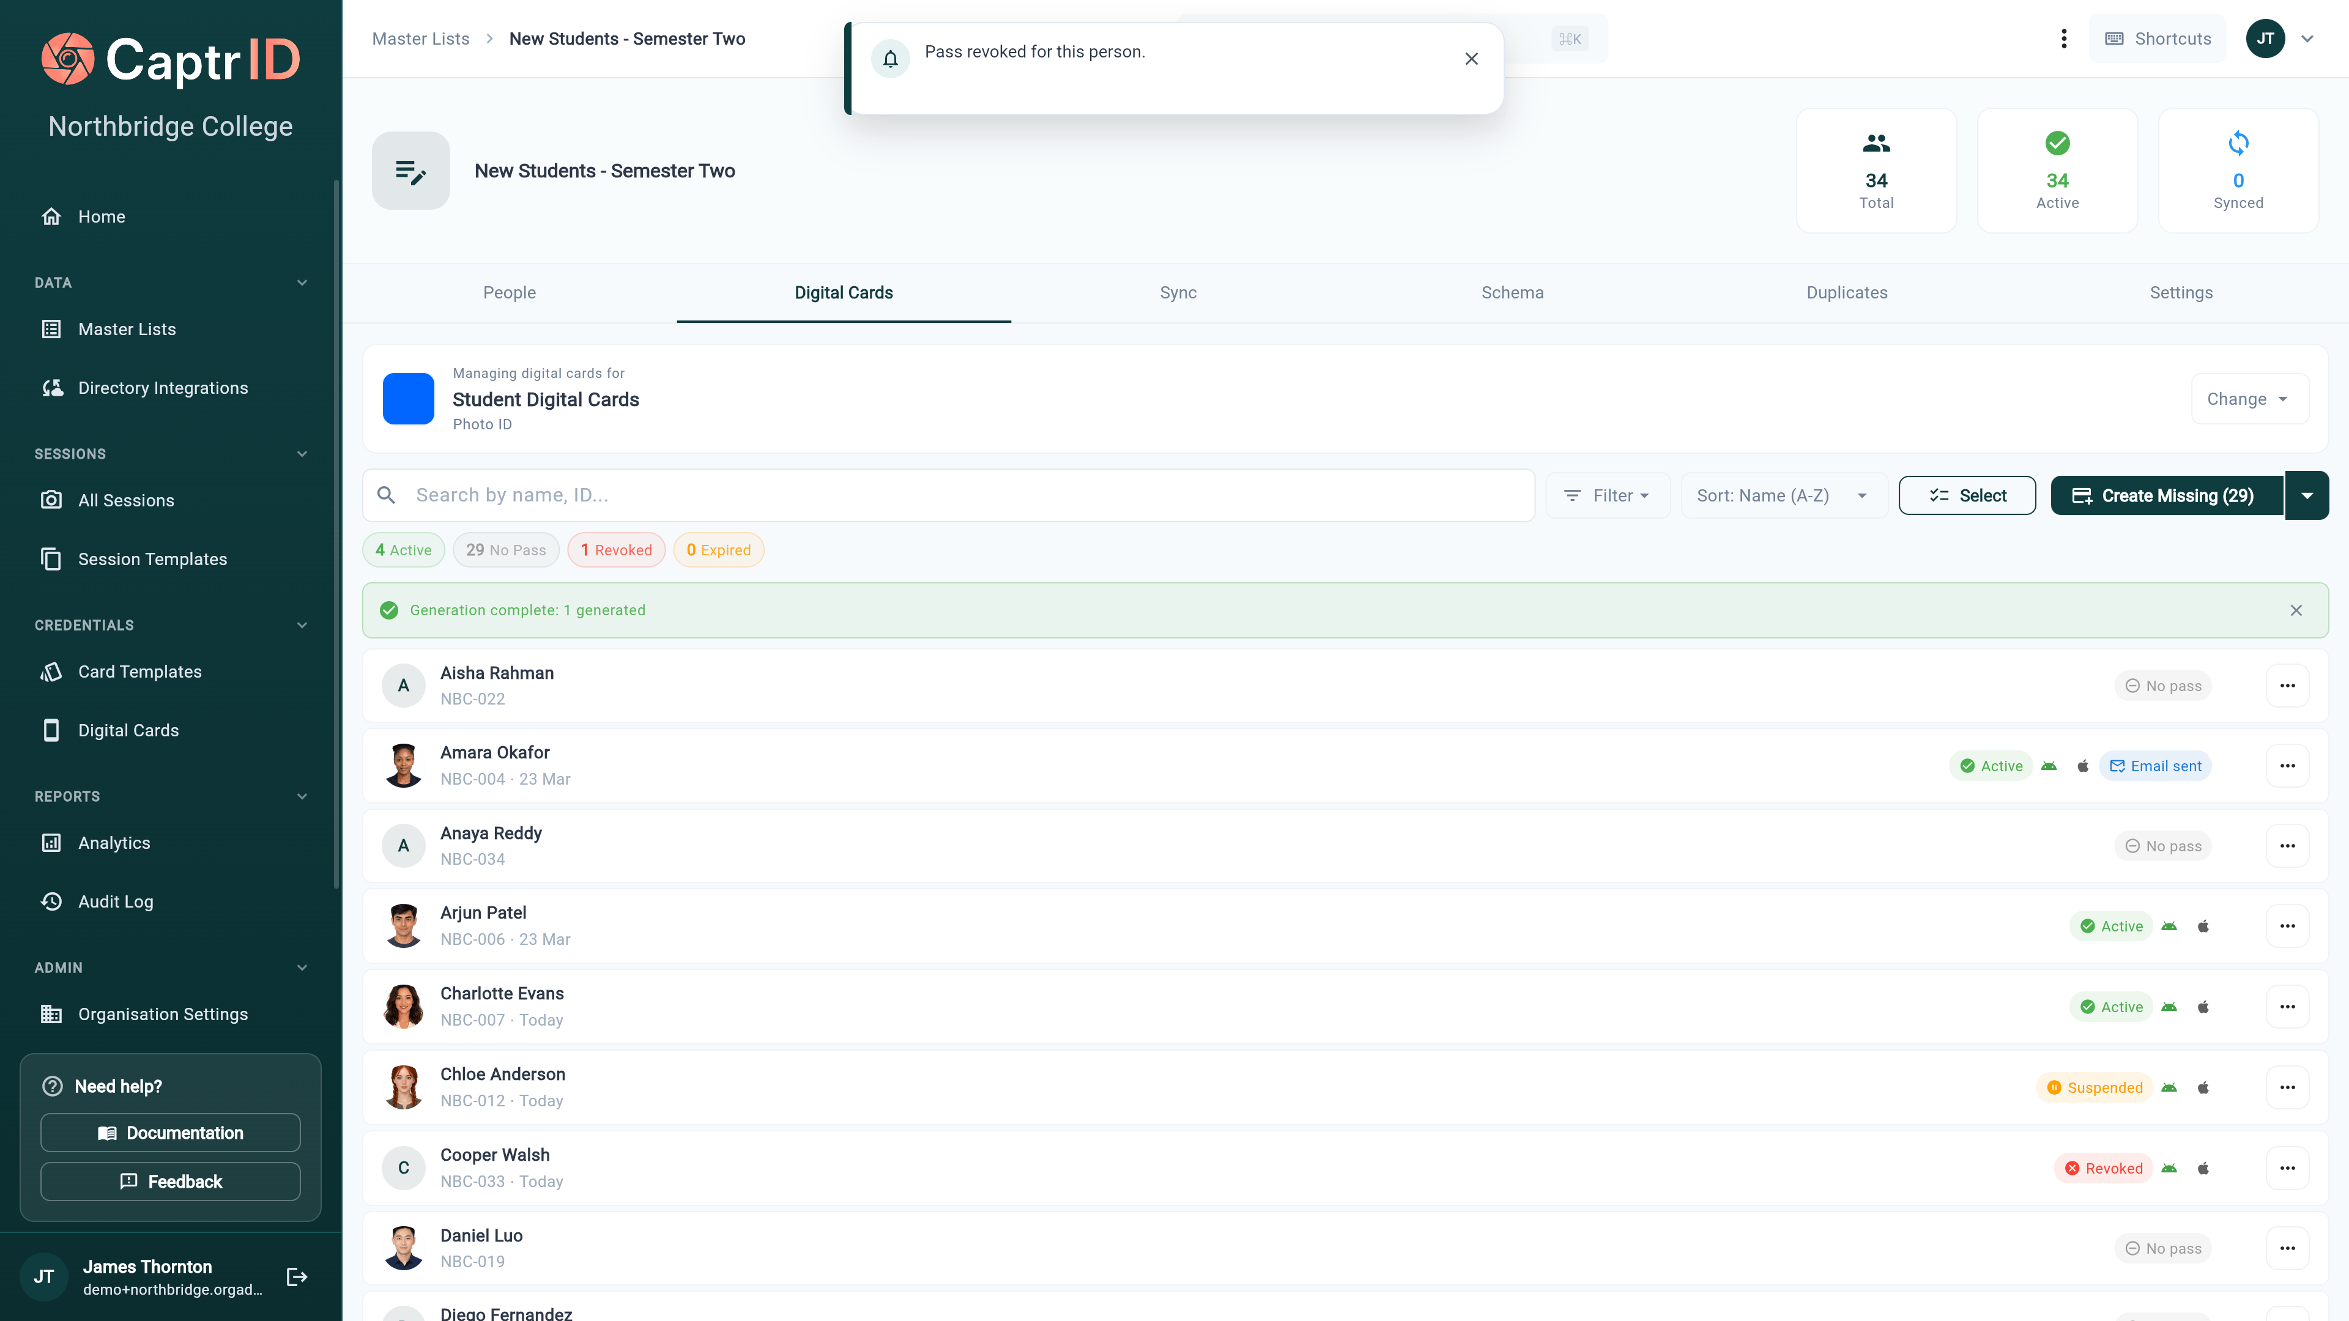Image resolution: width=2349 pixels, height=1321 pixels.
Task: Open the Sort: Name (A-Z) dropdown
Action: 1784,495
